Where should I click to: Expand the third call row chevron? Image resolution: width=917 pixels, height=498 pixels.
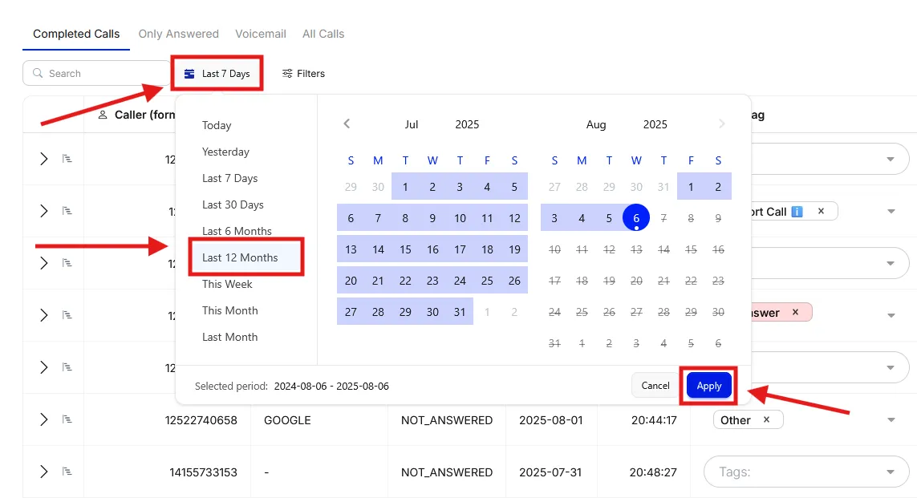pos(43,263)
